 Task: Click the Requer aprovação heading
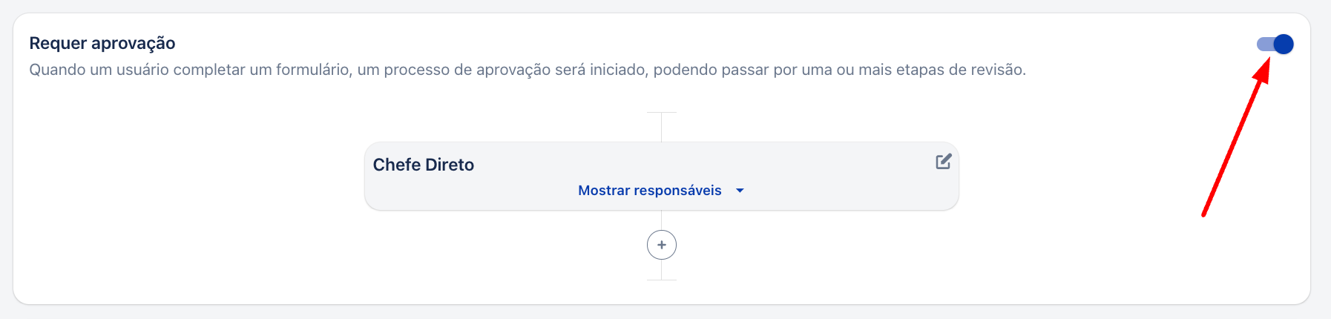[x=102, y=43]
